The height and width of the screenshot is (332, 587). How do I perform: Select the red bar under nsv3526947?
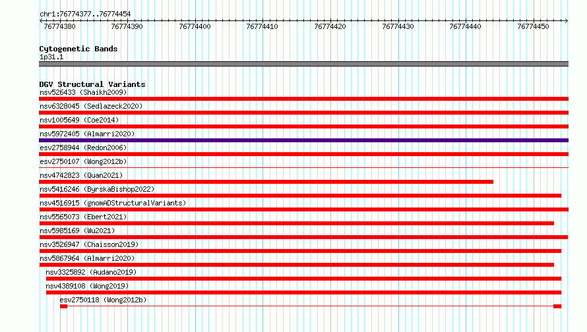click(x=300, y=251)
